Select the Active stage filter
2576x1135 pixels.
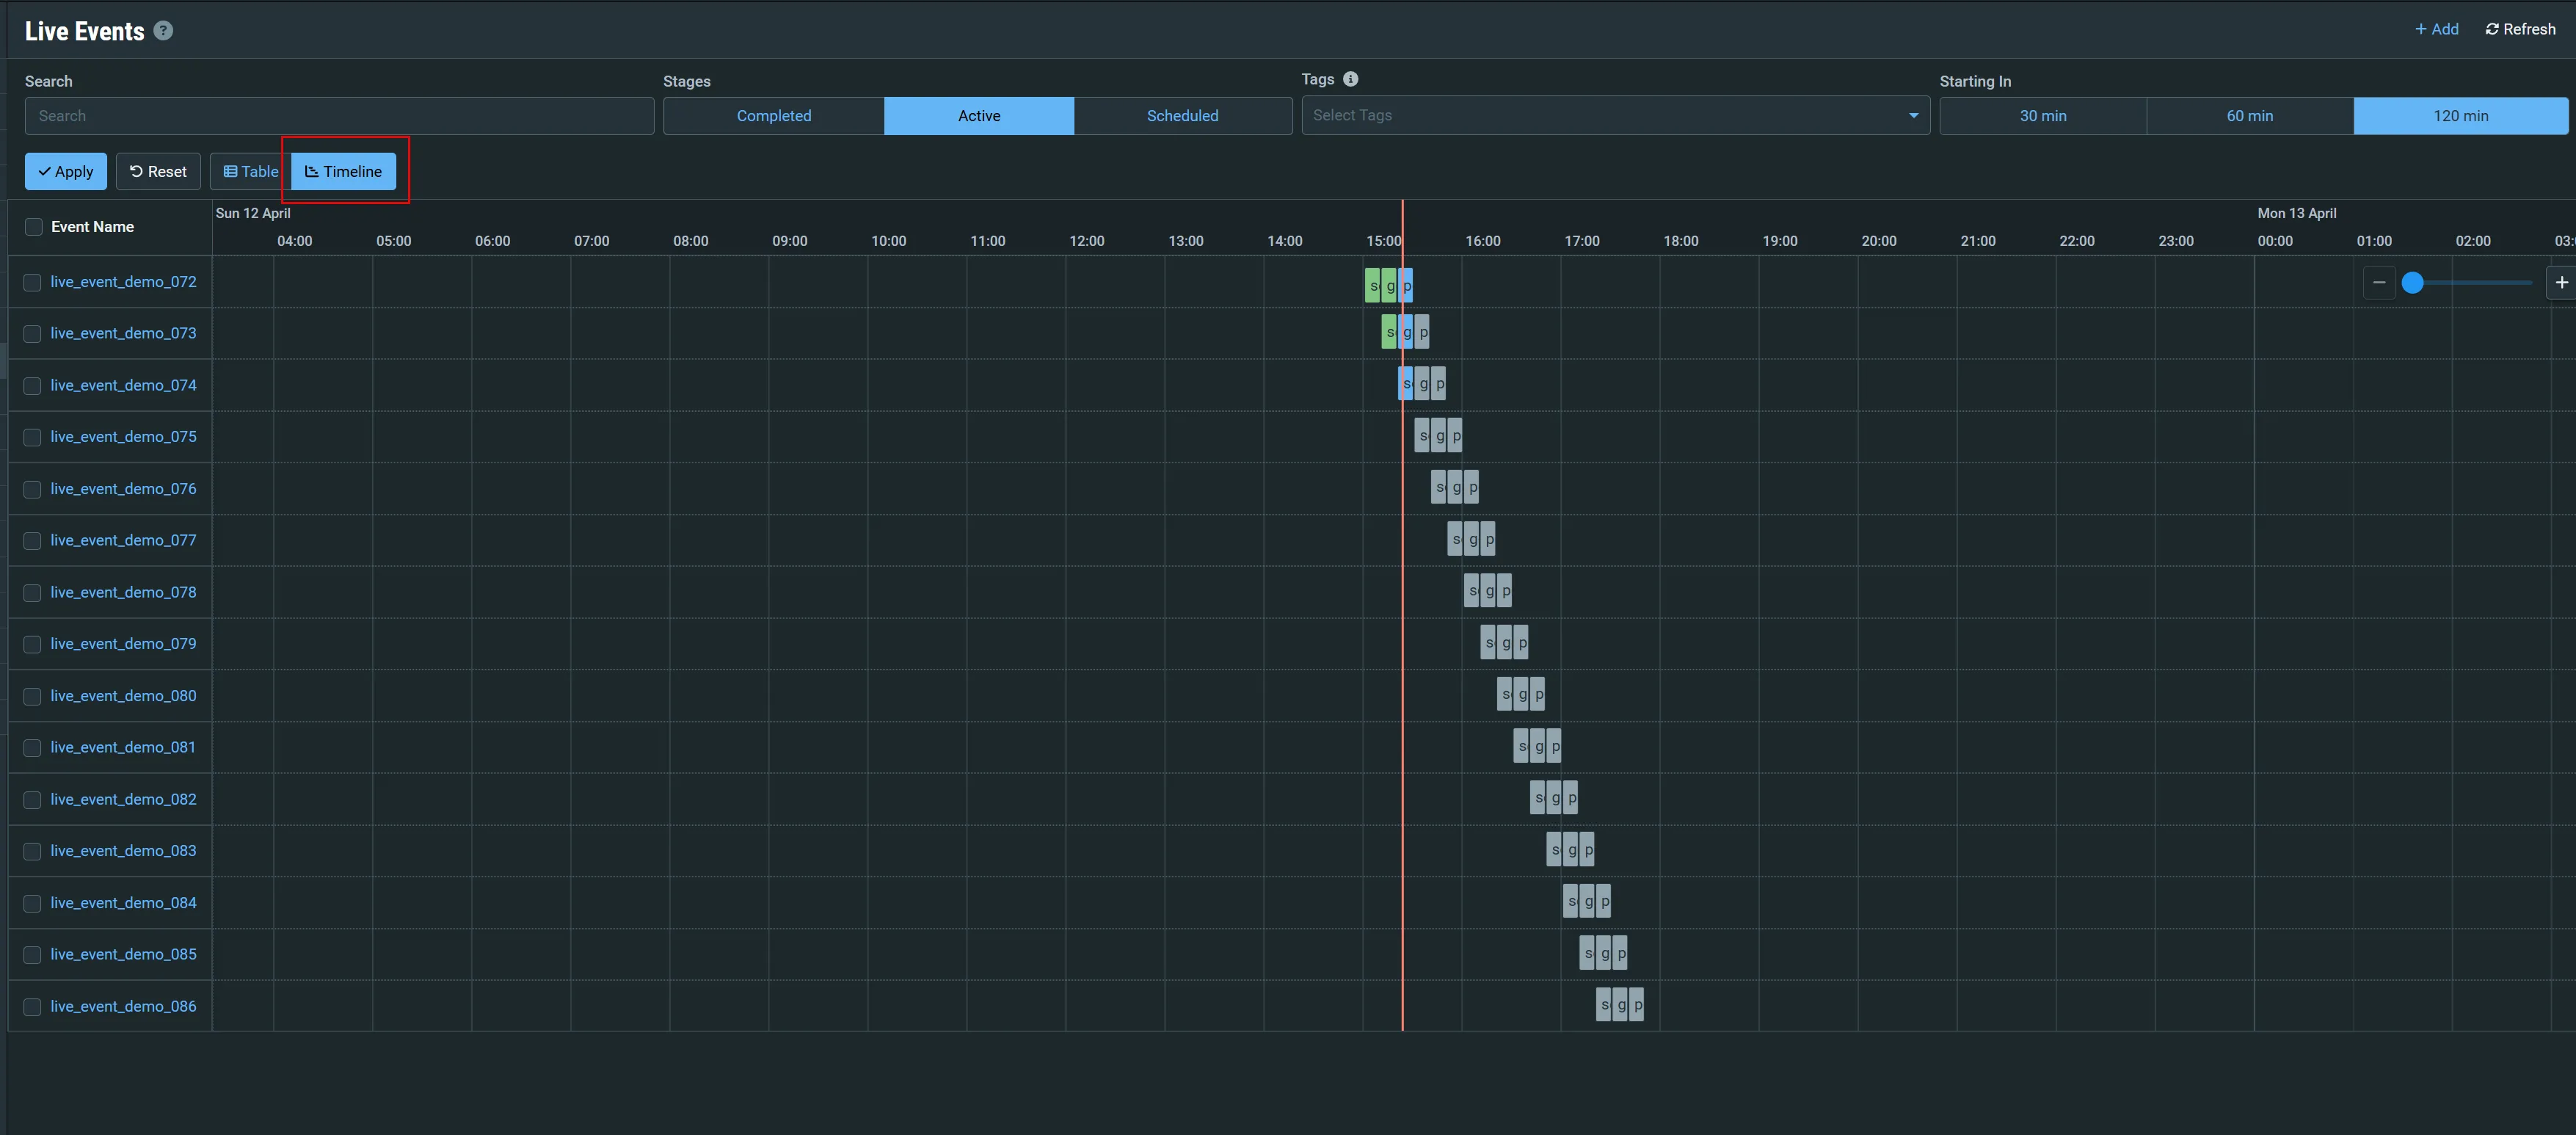979,116
